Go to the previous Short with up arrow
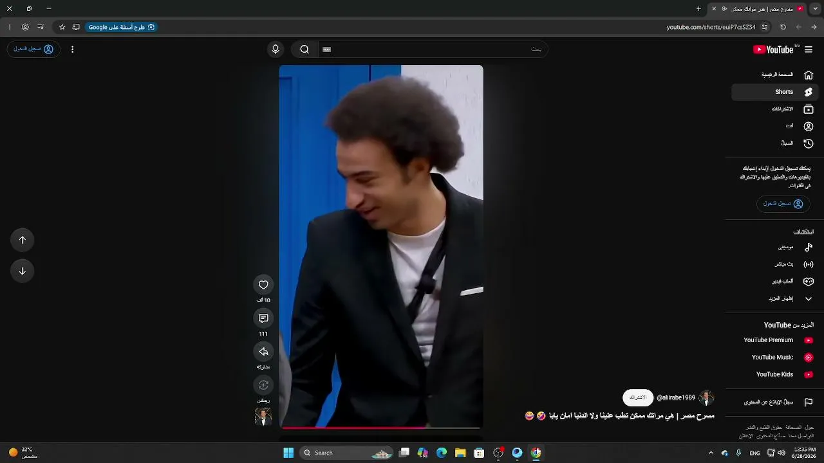The height and width of the screenshot is (463, 824). 23,240
